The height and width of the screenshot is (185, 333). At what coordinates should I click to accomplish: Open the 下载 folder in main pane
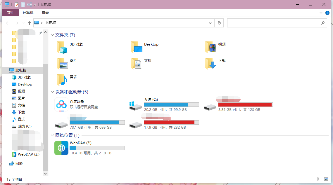pos(211,63)
